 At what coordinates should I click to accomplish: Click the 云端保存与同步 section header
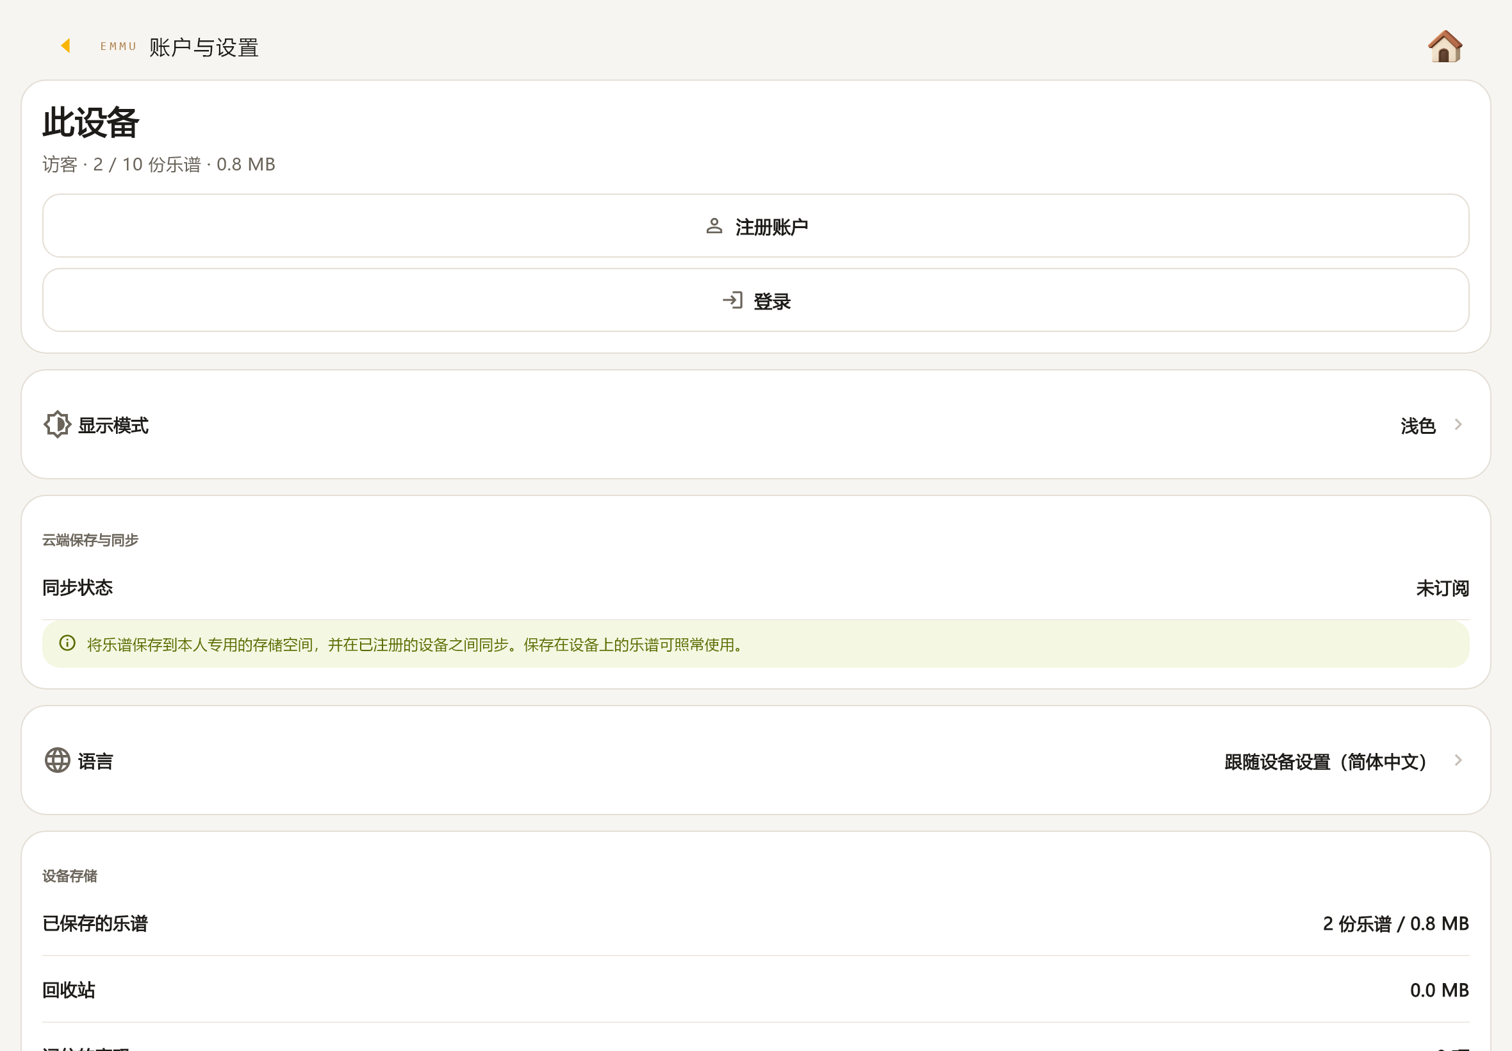tap(90, 540)
